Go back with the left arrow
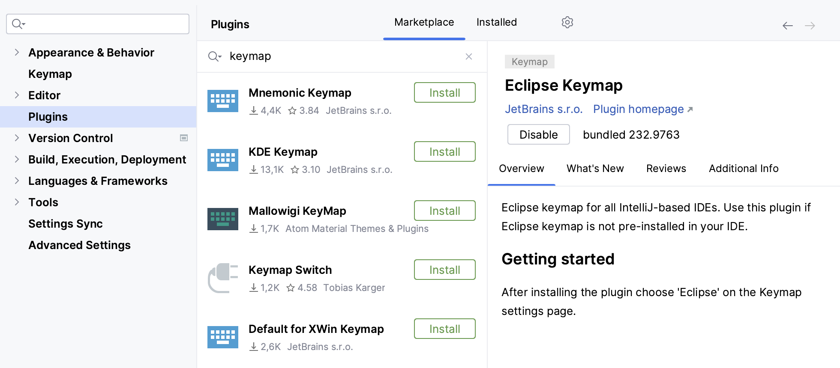This screenshot has width=840, height=368. coord(788,26)
